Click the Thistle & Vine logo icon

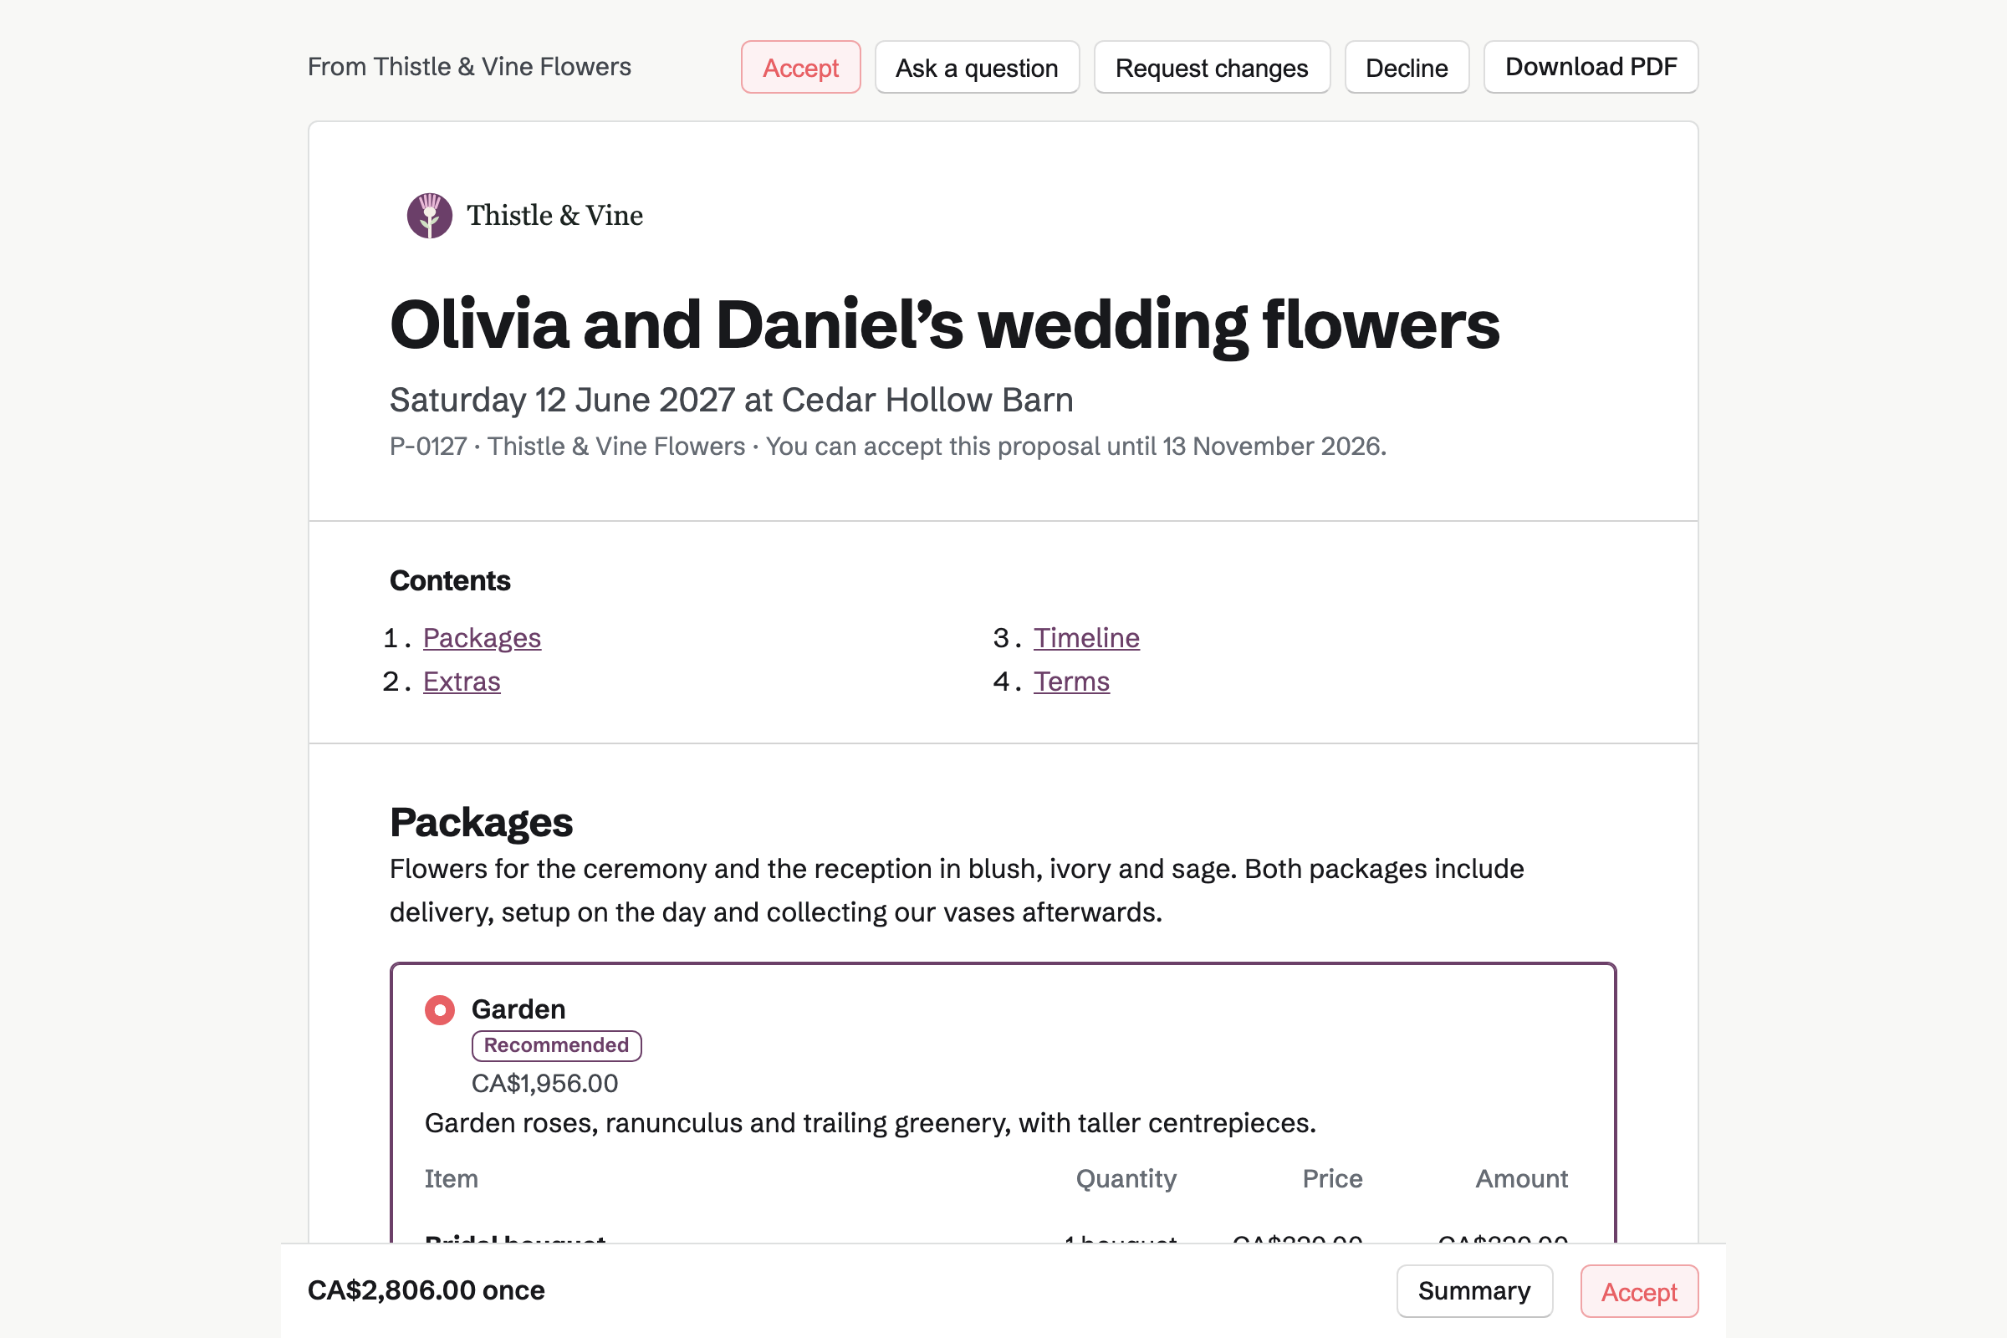(x=429, y=215)
